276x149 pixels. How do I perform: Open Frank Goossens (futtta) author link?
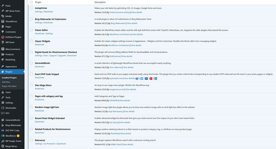[120, 12]
